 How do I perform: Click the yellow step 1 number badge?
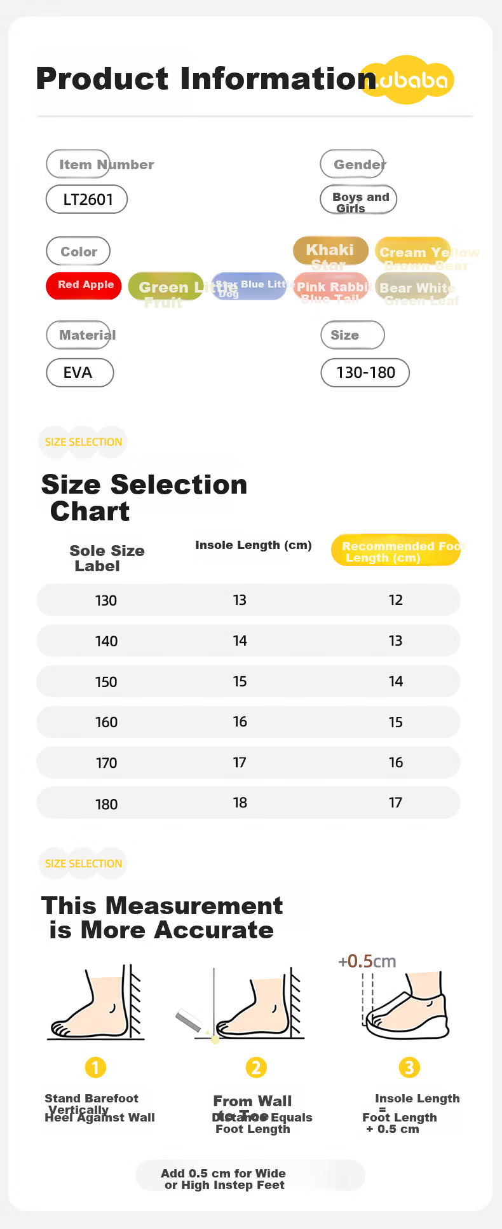[x=95, y=1067]
